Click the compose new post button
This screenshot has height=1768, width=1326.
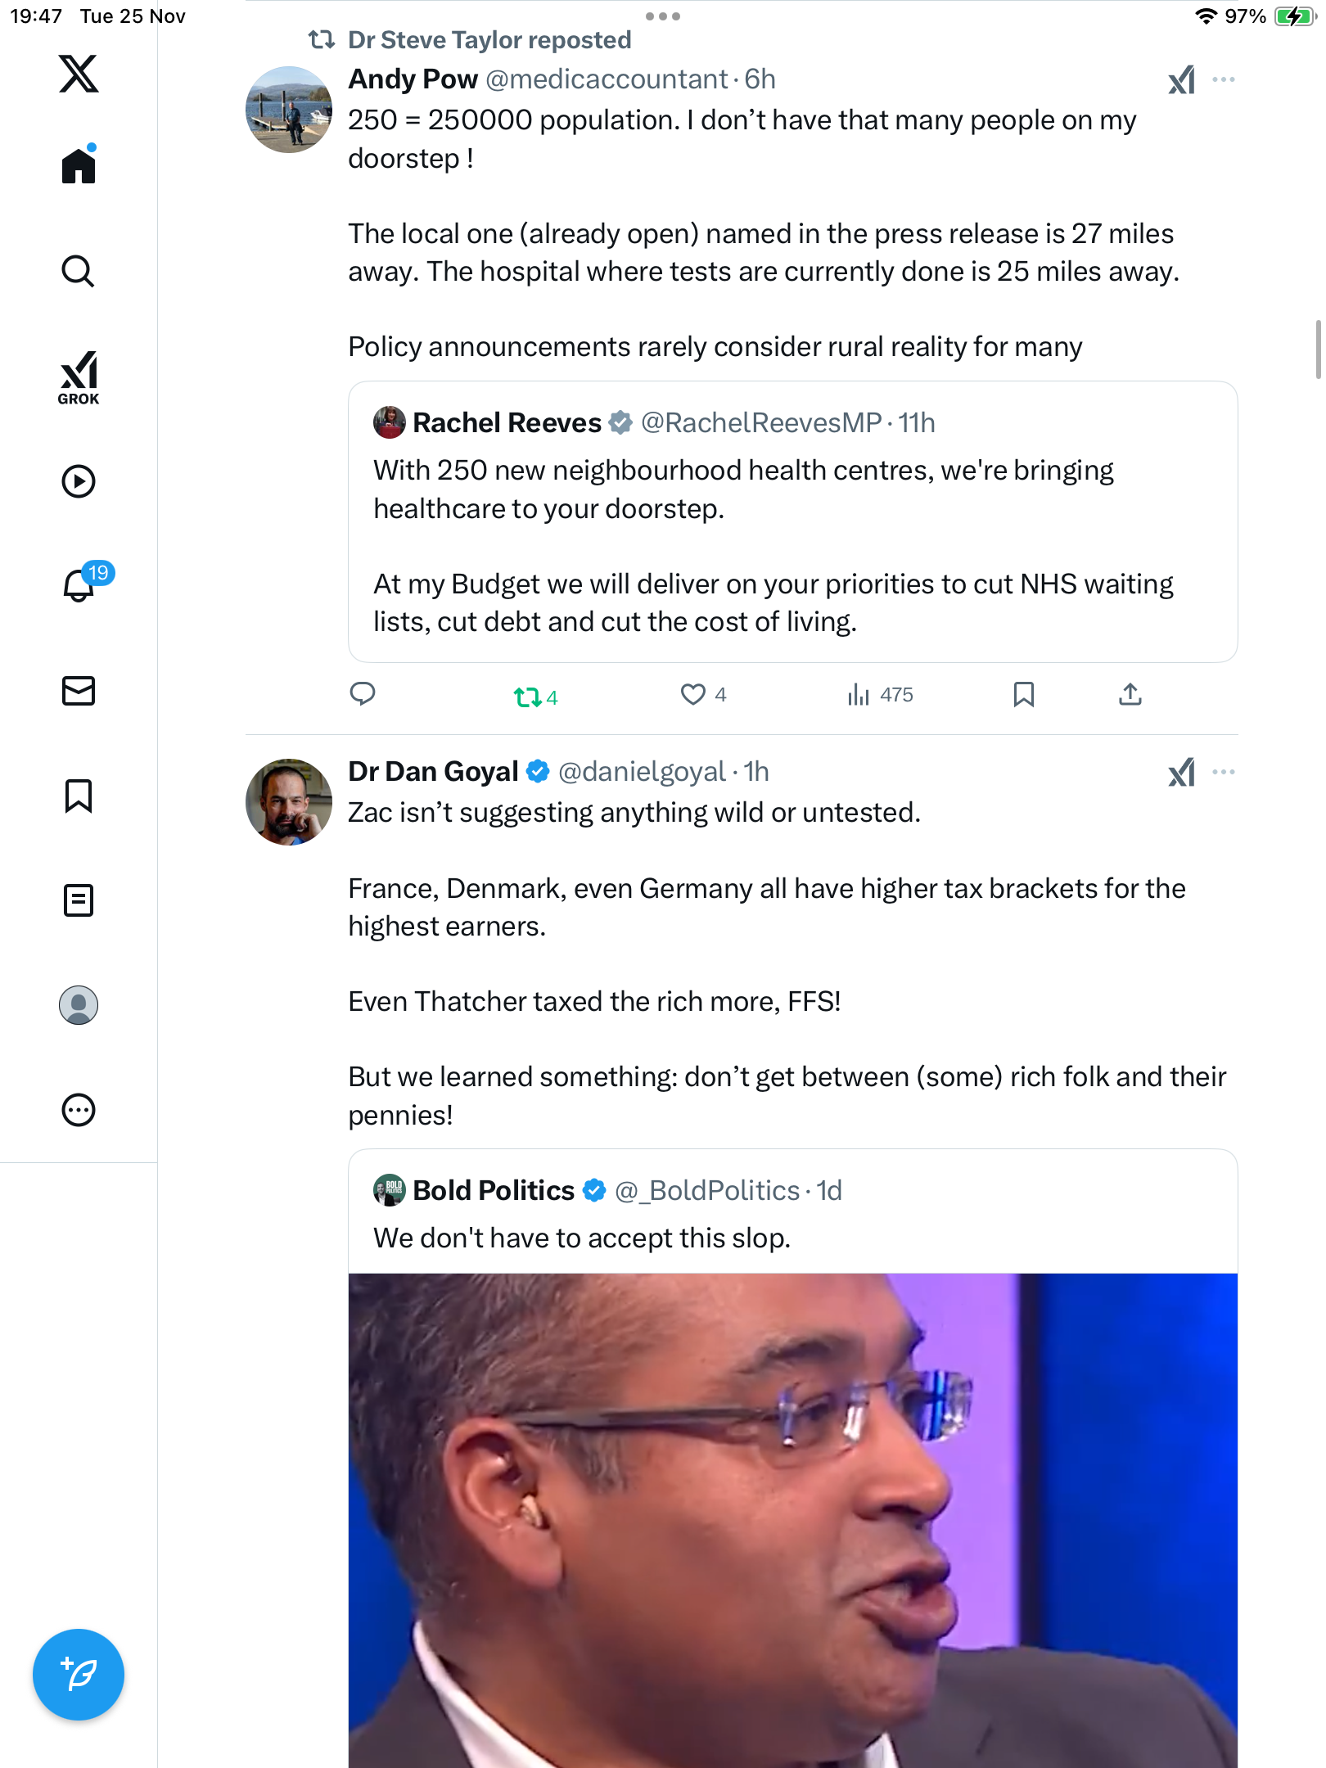coord(79,1674)
